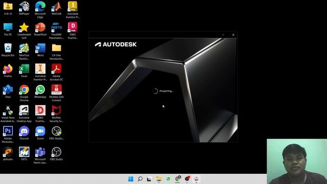327x184 pixels.
Task: Open the A B I D folder on desktop
Action: (8, 8)
